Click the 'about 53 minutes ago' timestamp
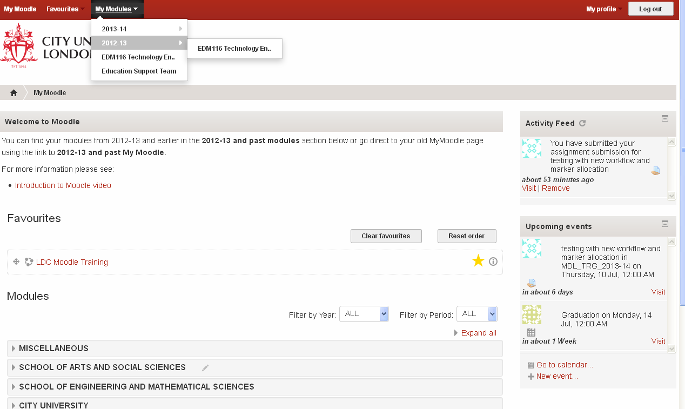This screenshot has width=685, height=409. click(558, 179)
